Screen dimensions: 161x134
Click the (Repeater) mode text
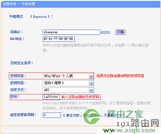(41, 17)
